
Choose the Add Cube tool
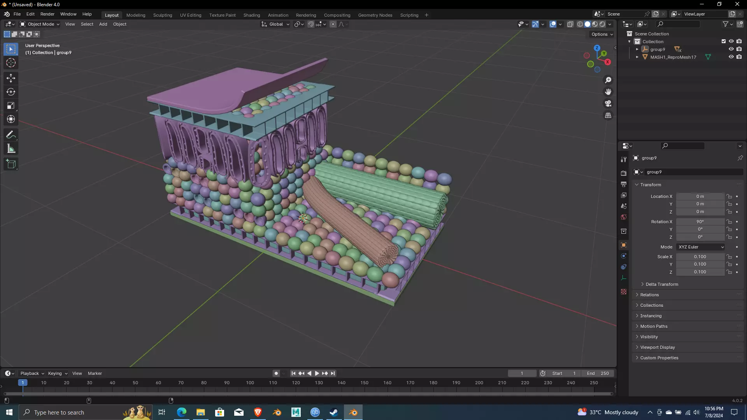[11, 164]
